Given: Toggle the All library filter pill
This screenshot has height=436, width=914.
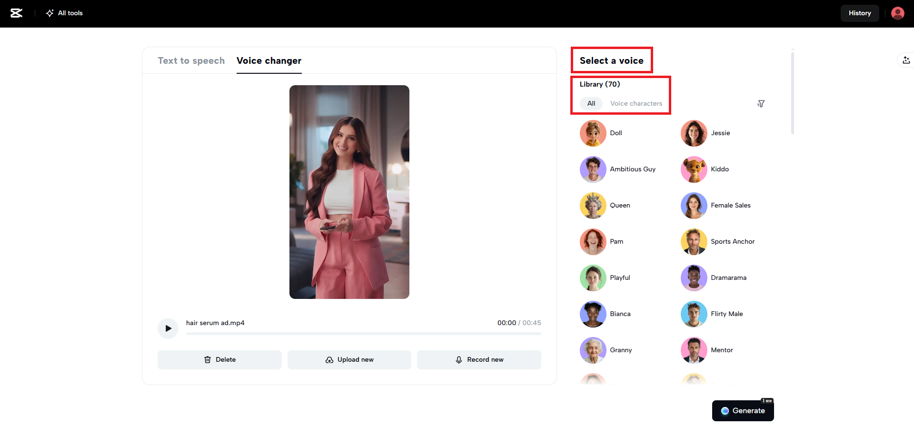Looking at the screenshot, I should point(591,103).
